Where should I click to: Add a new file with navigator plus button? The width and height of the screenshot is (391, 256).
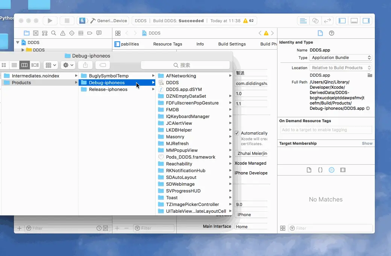pos(19,228)
